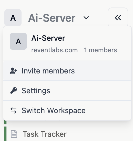Open the Settings menu entry
Screen dimensions: 133x141
coord(67,91)
